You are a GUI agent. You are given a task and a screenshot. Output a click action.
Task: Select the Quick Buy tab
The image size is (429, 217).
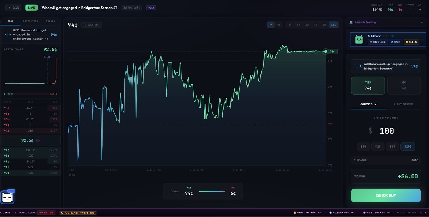pos(368,104)
